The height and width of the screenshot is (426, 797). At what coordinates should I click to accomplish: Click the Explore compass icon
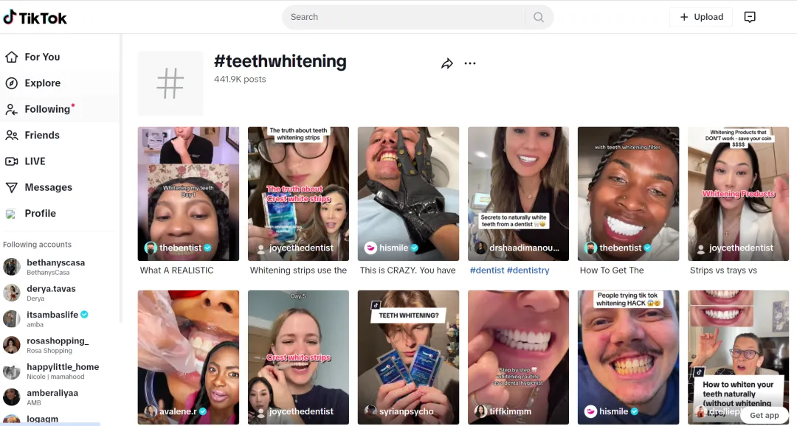pyautogui.click(x=12, y=83)
